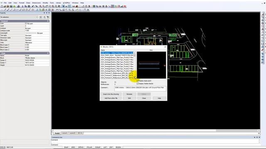
Task: Click the blocks list scroll up arrow
Action: 135,53
